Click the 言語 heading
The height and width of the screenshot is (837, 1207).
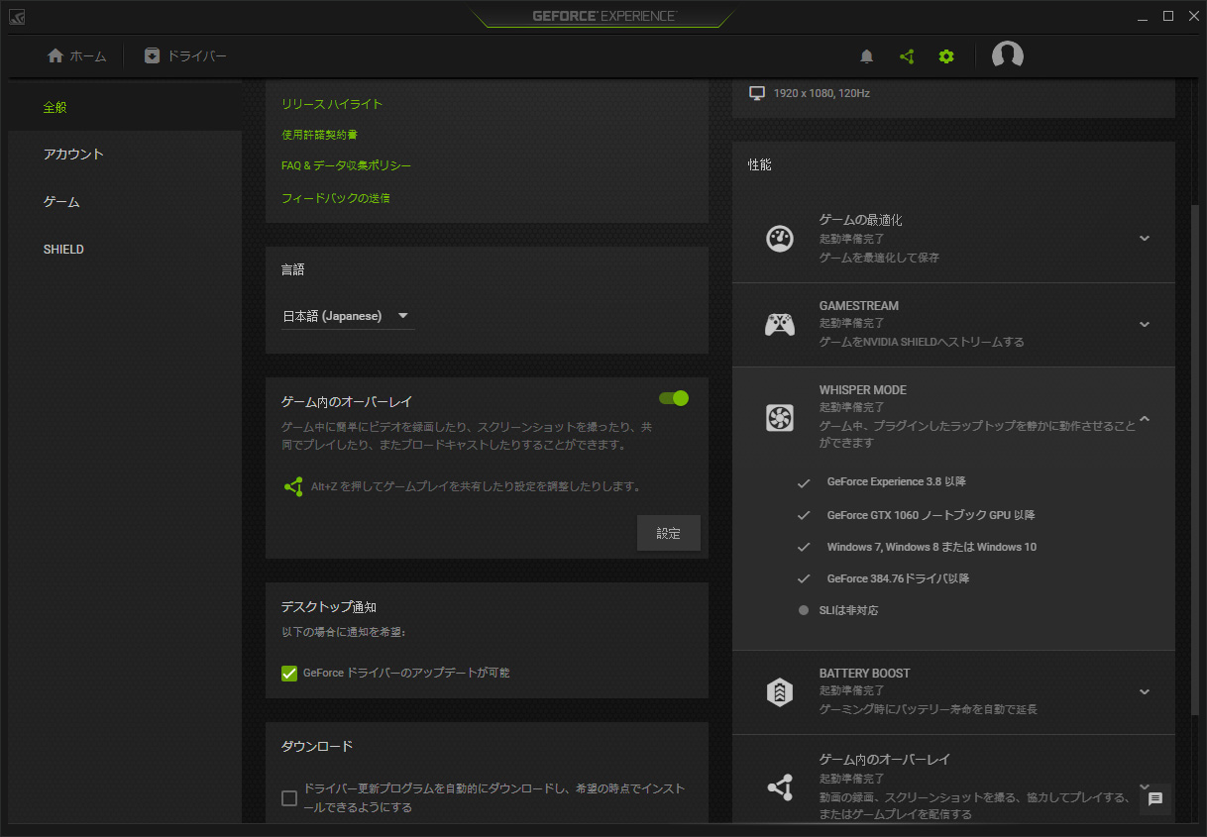pos(292,269)
